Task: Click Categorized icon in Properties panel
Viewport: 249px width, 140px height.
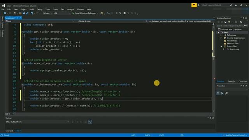Action: [x=218, y=93]
